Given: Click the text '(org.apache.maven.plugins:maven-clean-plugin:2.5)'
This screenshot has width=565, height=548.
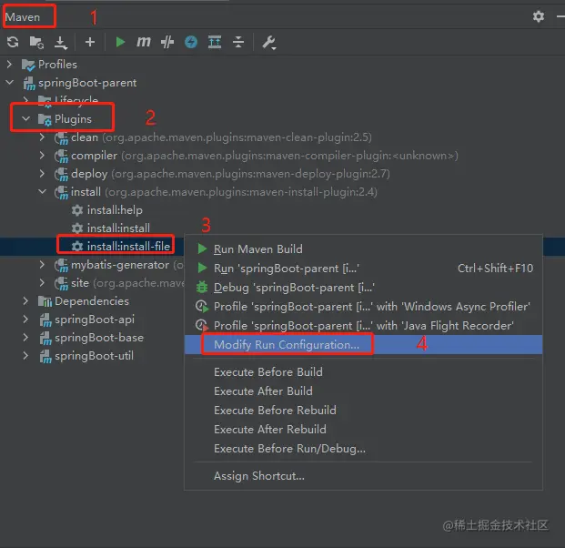Looking at the screenshot, I should click(x=237, y=137).
